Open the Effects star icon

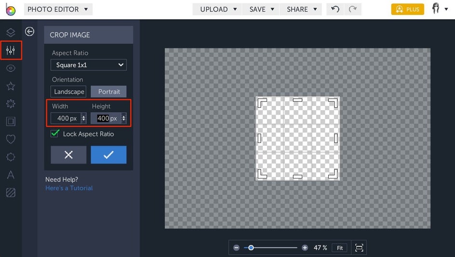11,86
